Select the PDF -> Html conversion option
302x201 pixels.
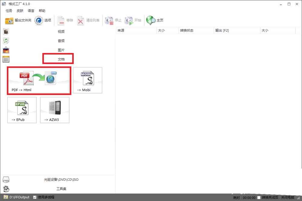pos(38,80)
